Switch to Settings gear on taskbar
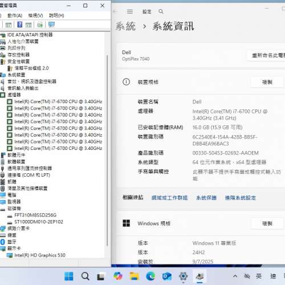The width and height of the screenshot is (285, 285). coord(183,276)
